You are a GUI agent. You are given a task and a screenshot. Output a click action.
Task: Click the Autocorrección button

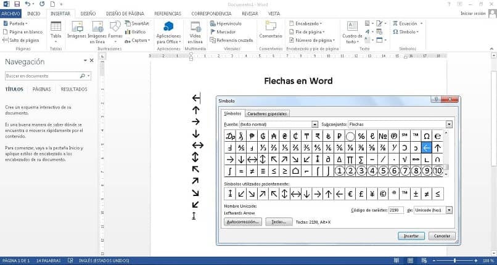(x=243, y=222)
